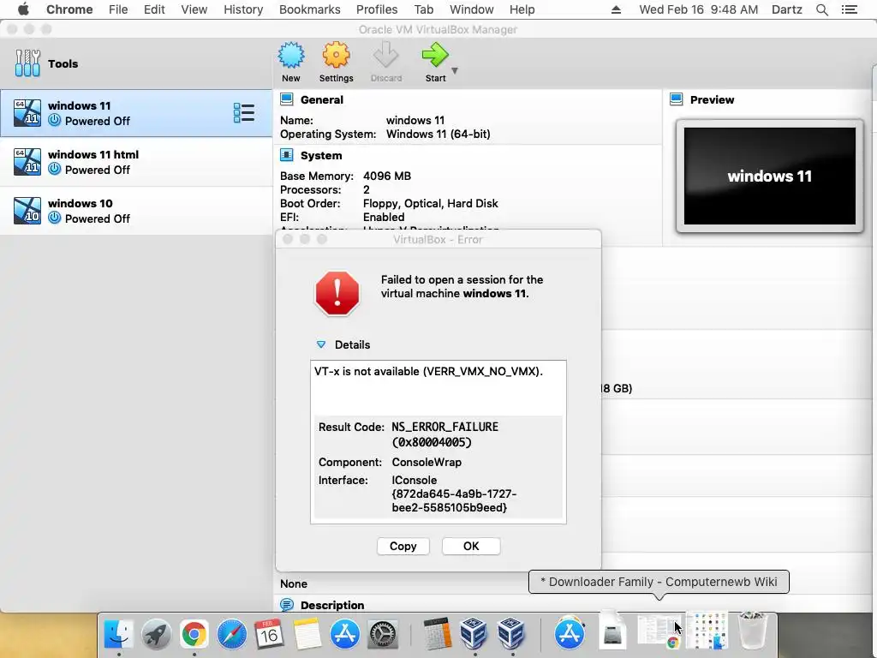Open the Notification Center list icon
The image size is (877, 658).
click(849, 9)
